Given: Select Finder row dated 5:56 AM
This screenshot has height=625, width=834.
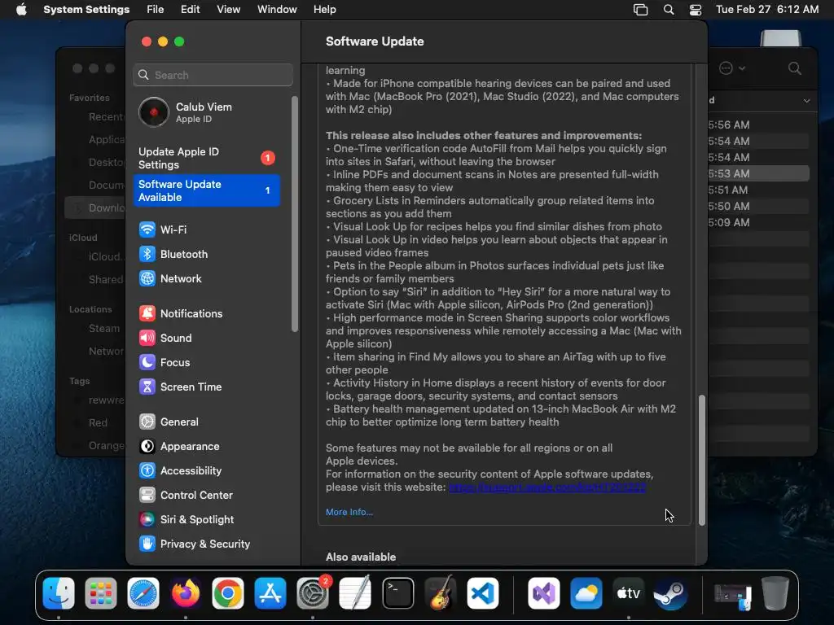Looking at the screenshot, I should pyautogui.click(x=759, y=125).
